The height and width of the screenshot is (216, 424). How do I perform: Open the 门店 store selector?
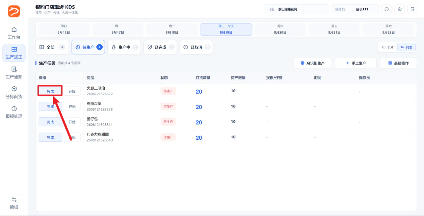pyautogui.click(x=296, y=9)
